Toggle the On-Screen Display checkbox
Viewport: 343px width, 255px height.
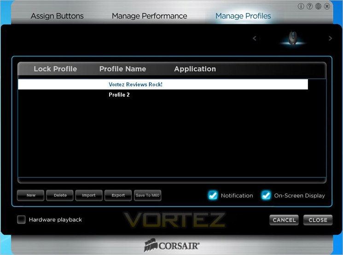tap(266, 195)
